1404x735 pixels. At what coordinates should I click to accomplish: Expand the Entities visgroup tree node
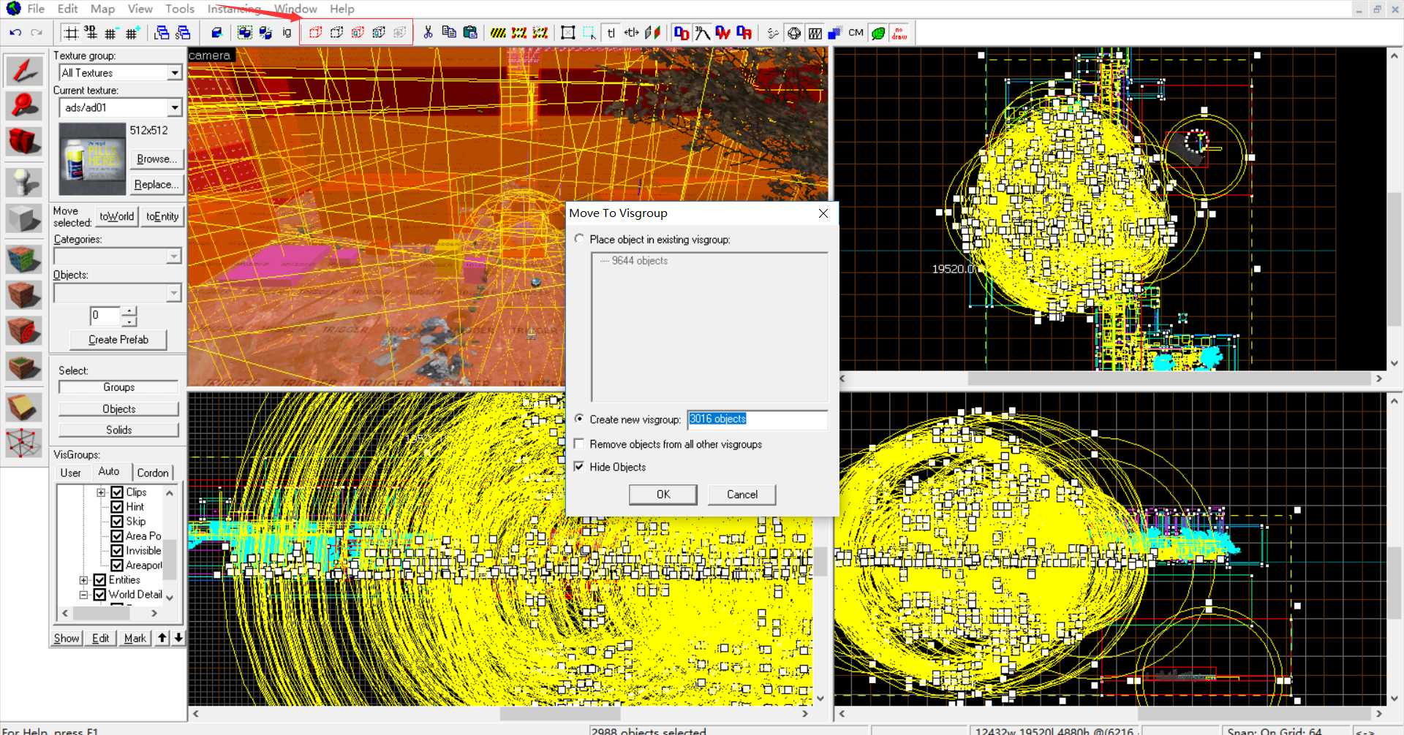tap(84, 580)
